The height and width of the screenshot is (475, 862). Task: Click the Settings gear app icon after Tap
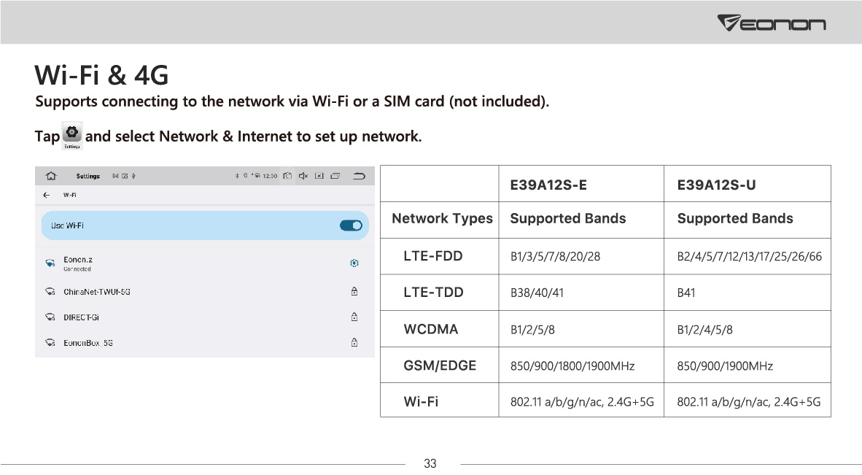point(72,135)
